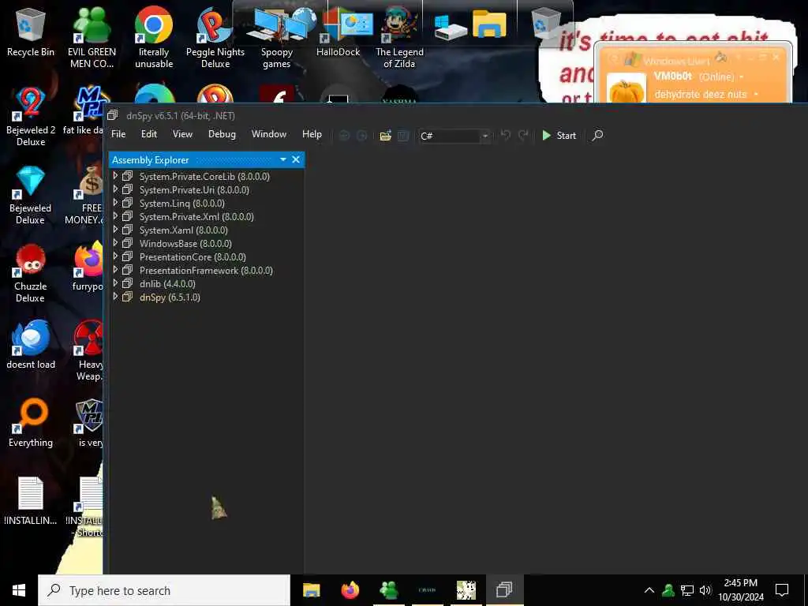The width and height of the screenshot is (808, 606).
Task: Click the !INSTALLIN... text file on desktop
Action: (x=31, y=500)
